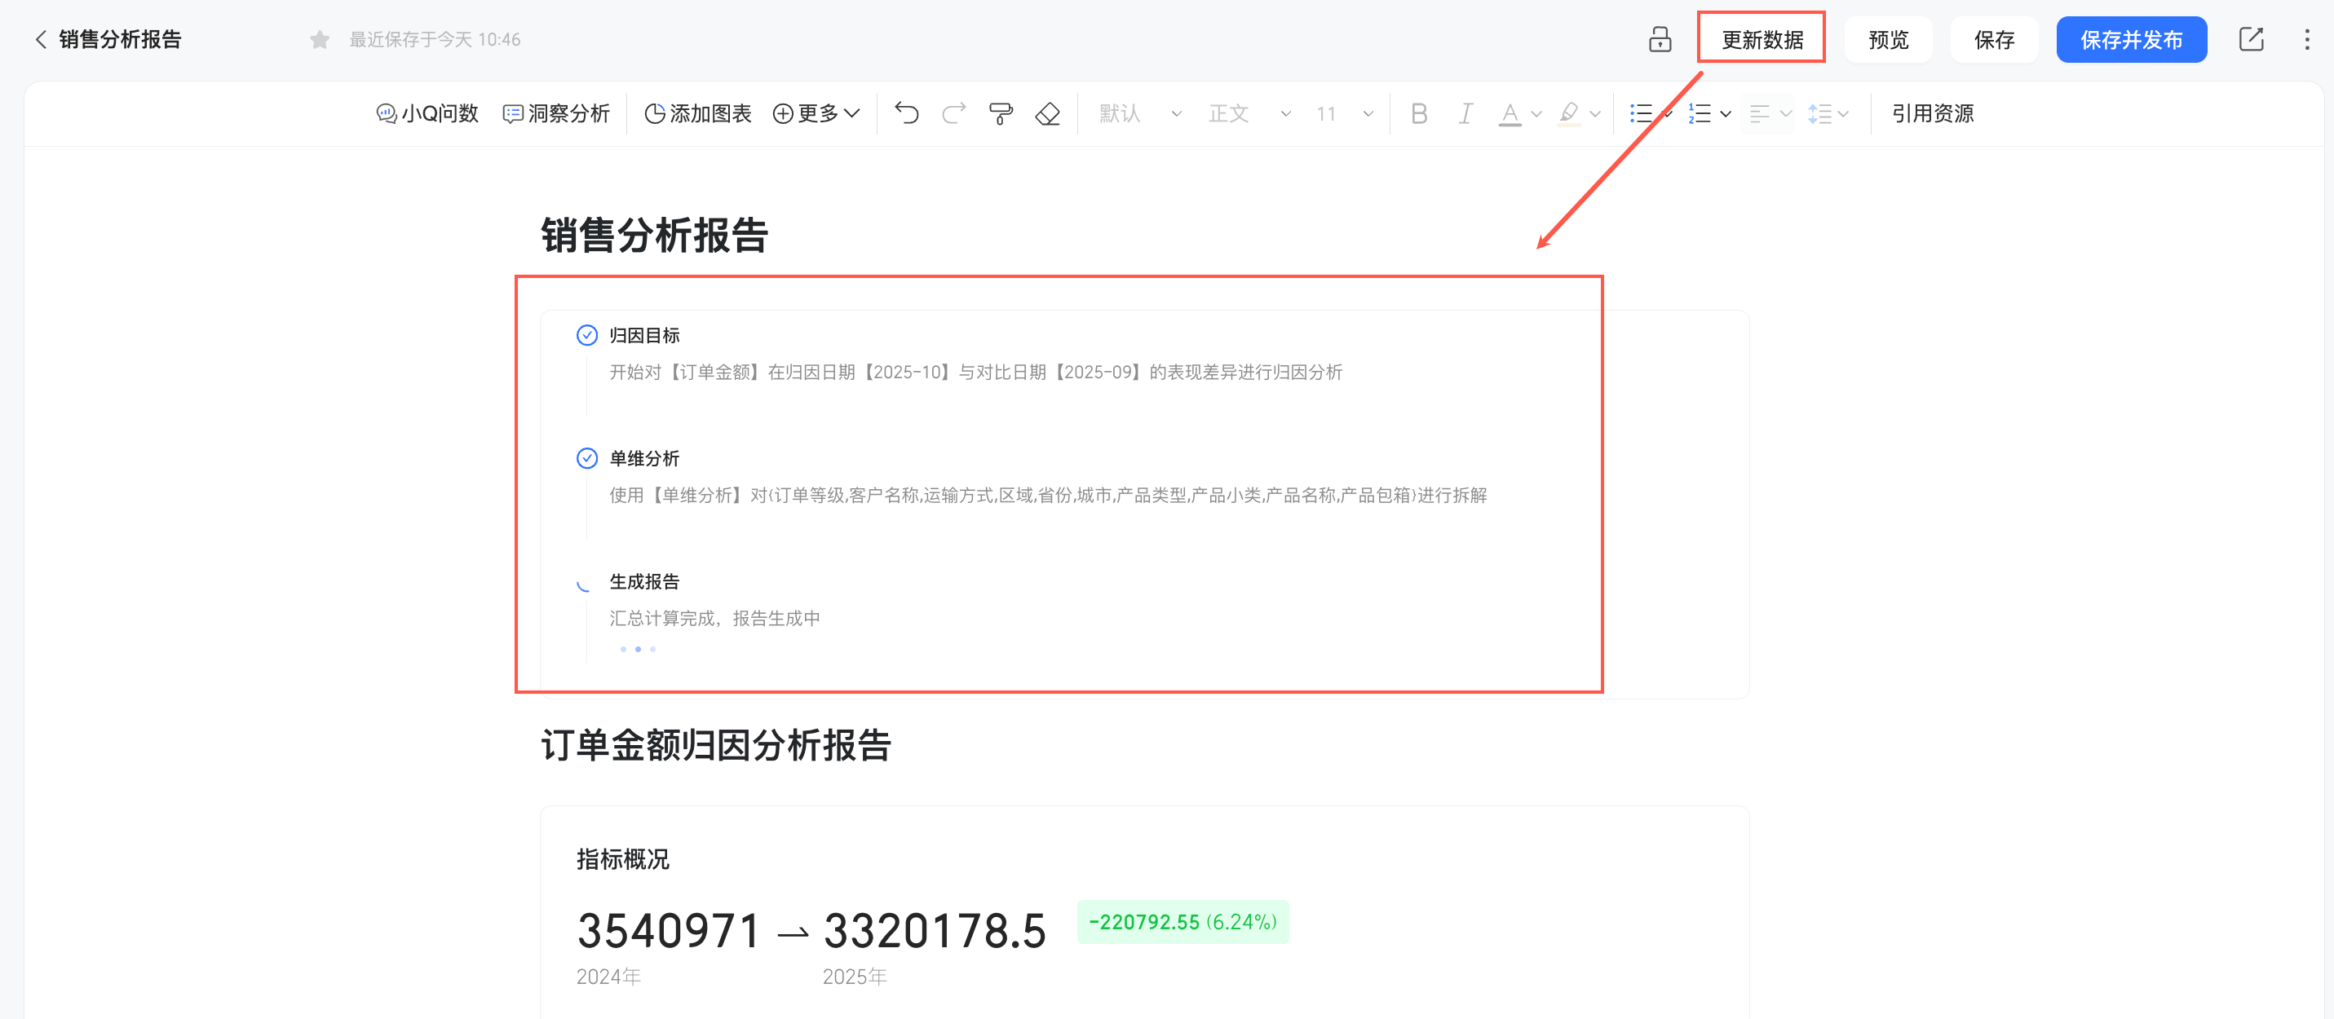Open the 正文 paragraph style dropdown

click(1248, 113)
